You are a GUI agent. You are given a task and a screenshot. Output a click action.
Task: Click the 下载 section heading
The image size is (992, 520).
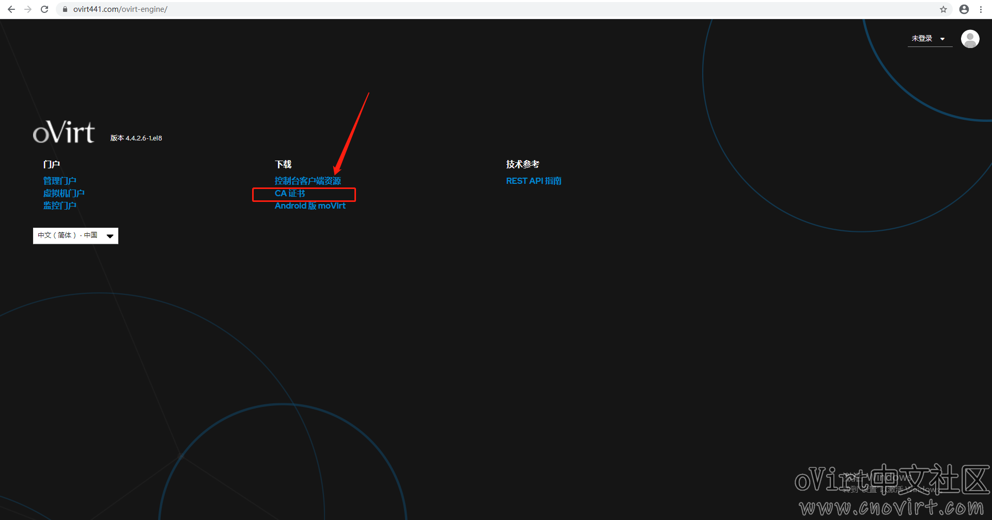[283, 164]
